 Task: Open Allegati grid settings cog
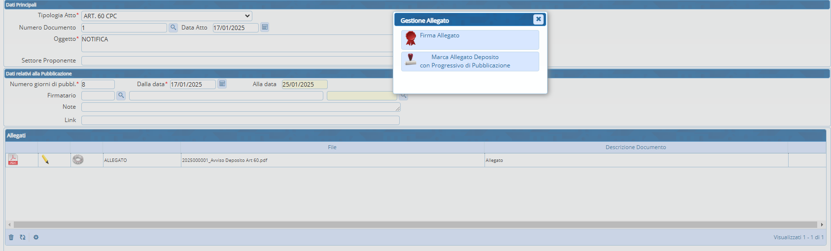[36, 237]
